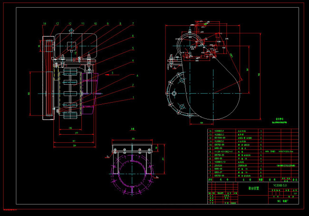
Task: Pick balloon number 9 above the motor view
Action: tap(108, 24)
